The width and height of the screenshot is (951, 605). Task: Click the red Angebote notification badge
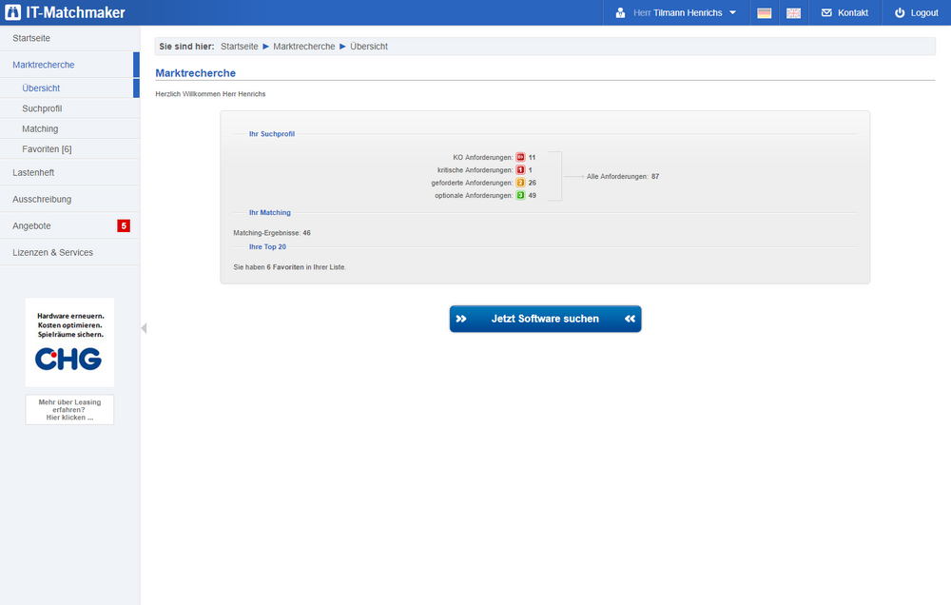click(123, 225)
